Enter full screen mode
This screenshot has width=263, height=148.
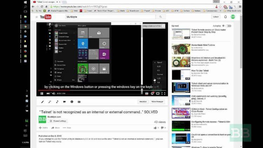click(163, 94)
